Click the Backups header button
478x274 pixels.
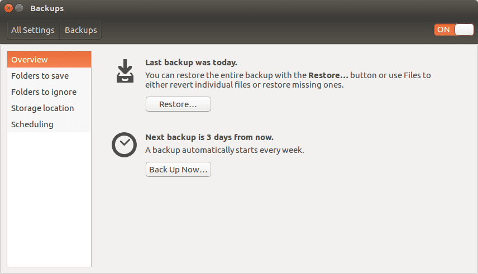[x=81, y=30]
